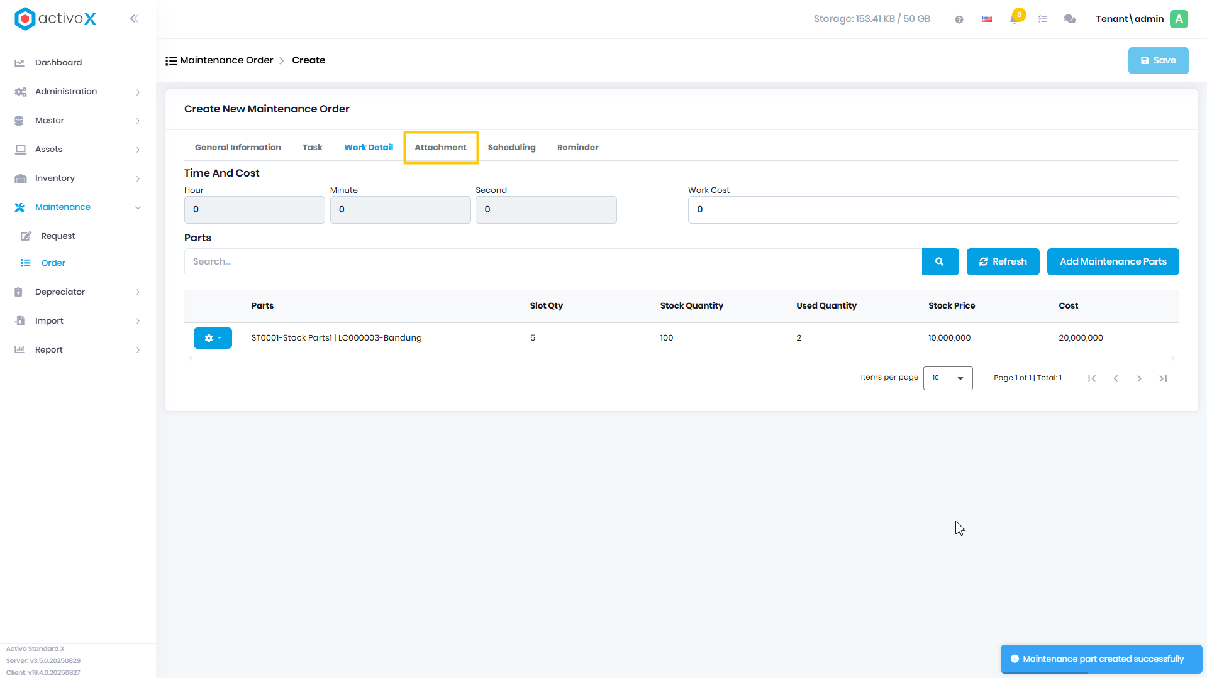Go to first page of parts
This screenshot has height=678, width=1207.
tap(1092, 378)
